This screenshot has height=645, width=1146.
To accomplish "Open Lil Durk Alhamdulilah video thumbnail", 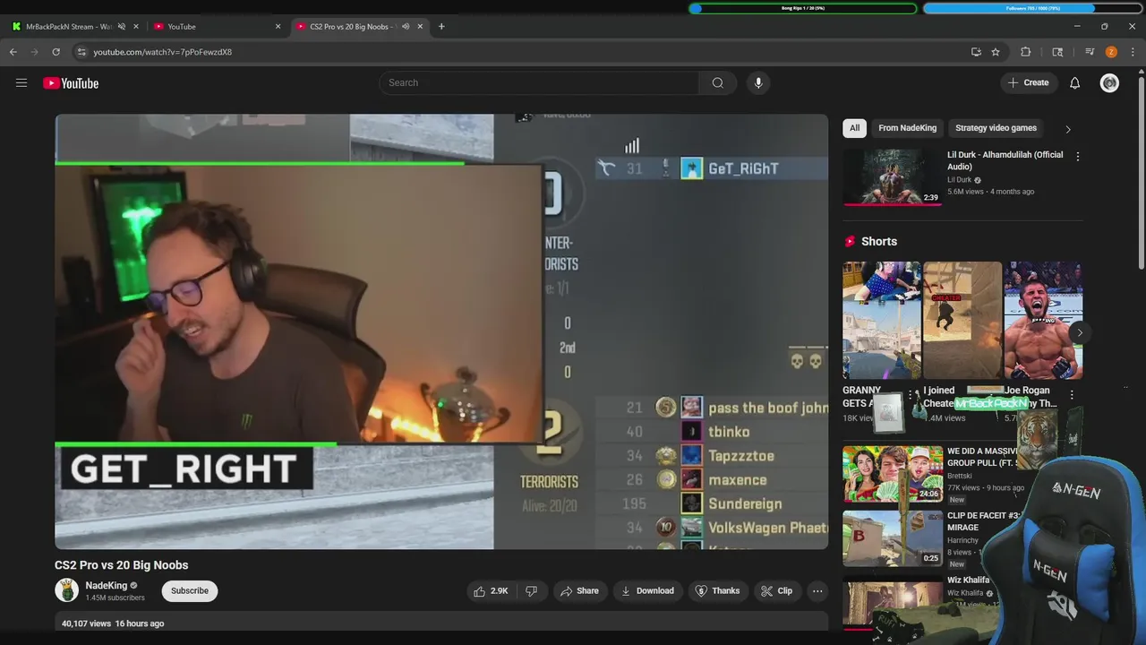I will [892, 177].
